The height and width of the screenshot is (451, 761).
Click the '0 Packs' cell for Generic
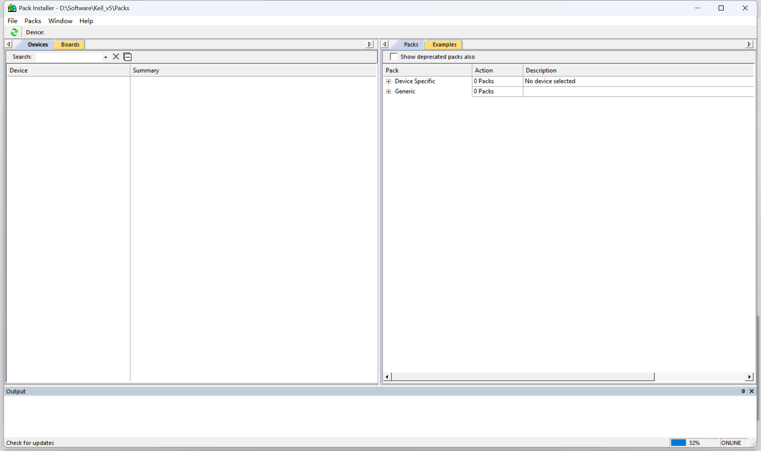tap(498, 91)
